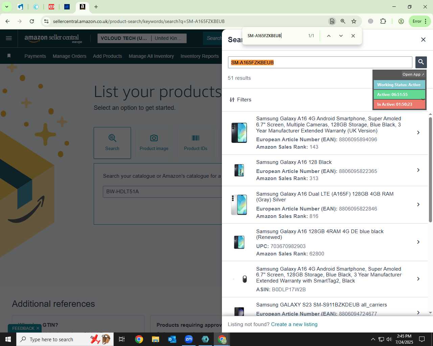
Task: Open Zoom from the taskbar
Action: (x=189, y=339)
